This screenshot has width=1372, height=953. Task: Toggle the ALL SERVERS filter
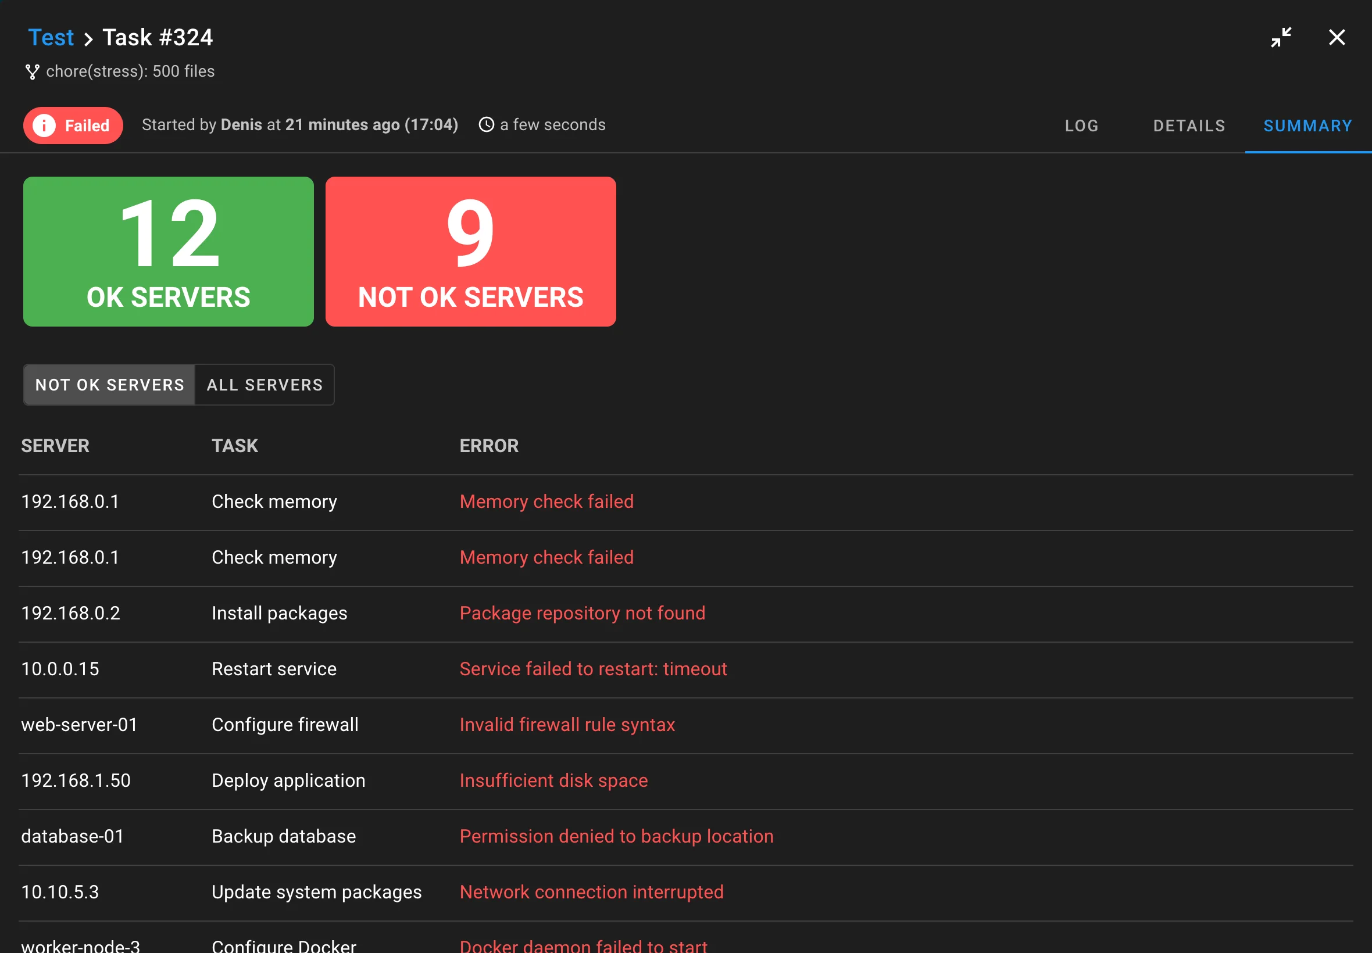tap(265, 385)
